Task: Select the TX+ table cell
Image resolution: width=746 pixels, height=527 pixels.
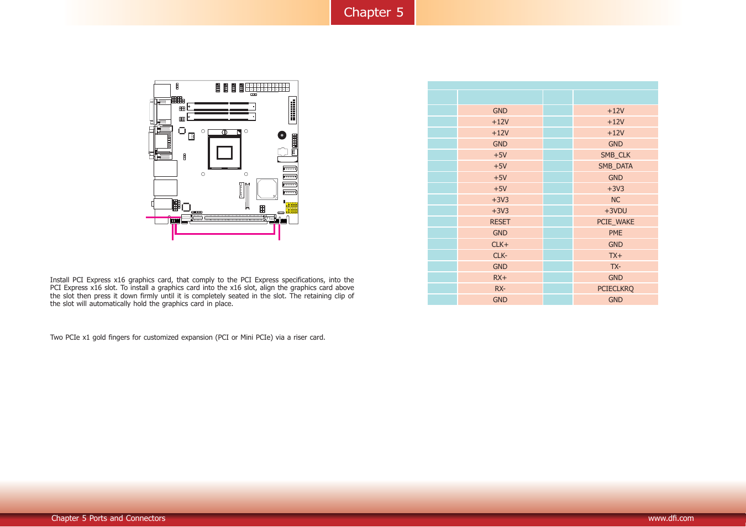Action: (x=616, y=256)
